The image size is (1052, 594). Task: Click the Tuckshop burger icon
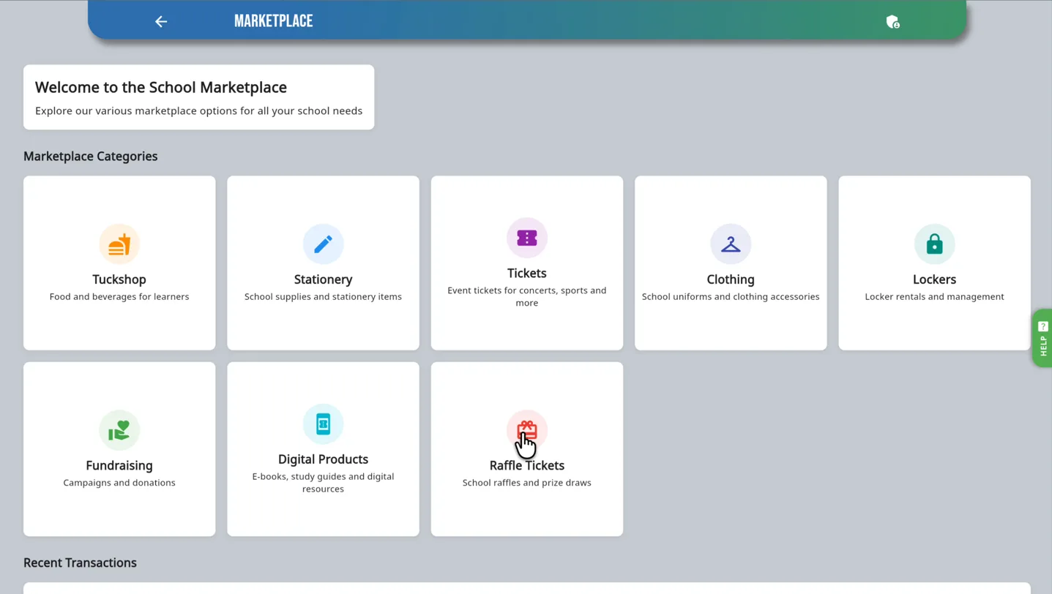pyautogui.click(x=119, y=244)
